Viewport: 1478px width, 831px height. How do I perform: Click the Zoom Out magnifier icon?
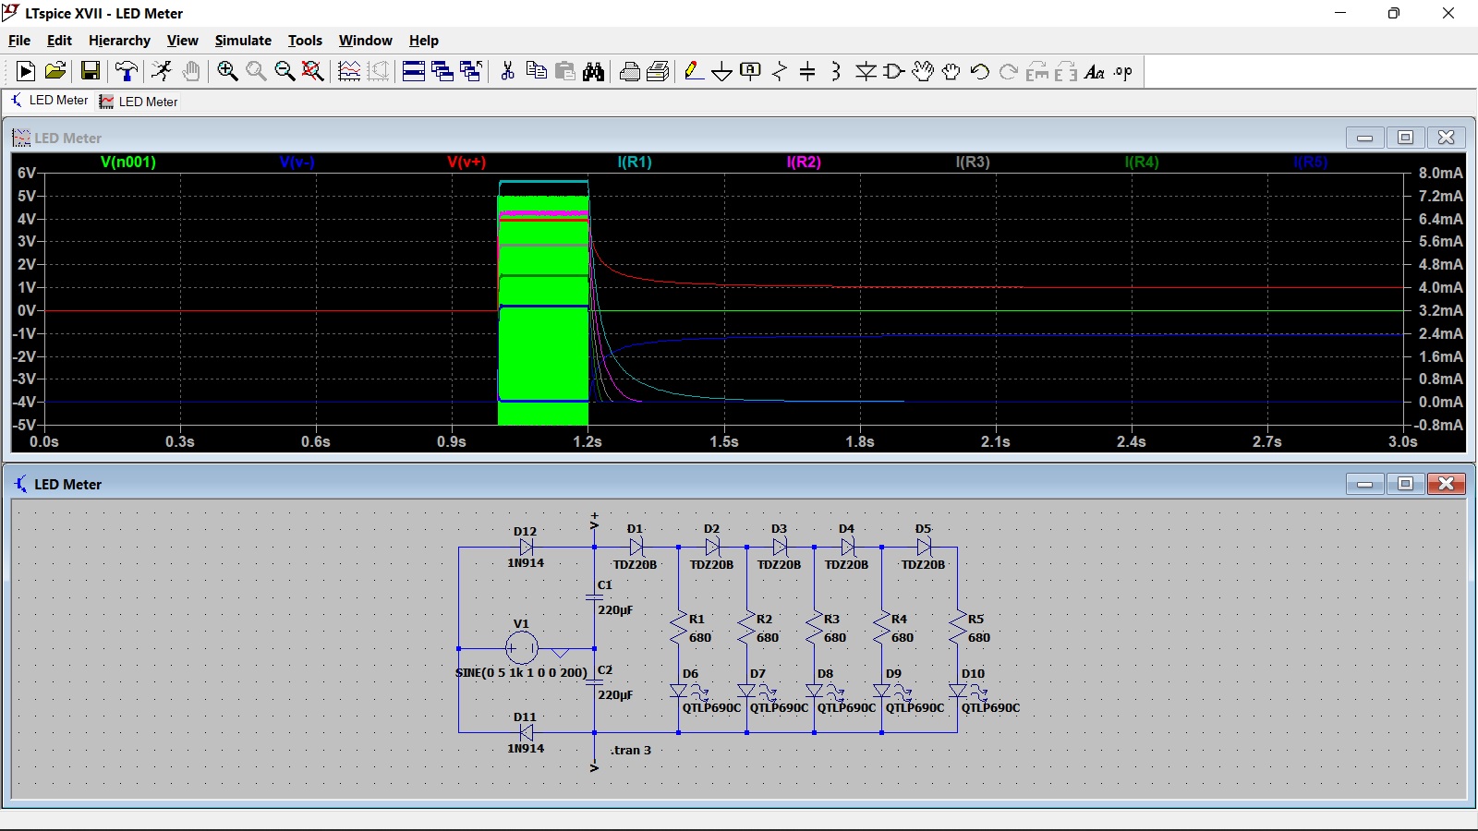(x=285, y=71)
